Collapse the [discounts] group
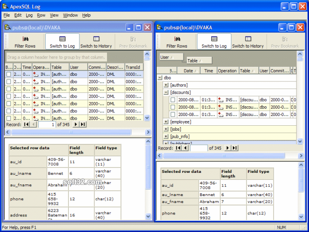 pyautogui.click(x=166, y=92)
